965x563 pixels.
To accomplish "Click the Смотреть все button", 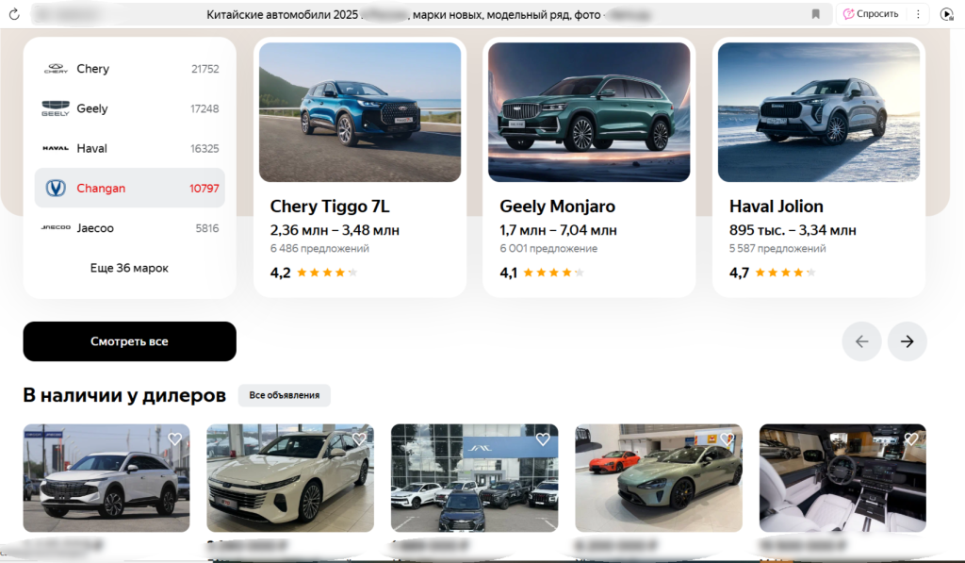I will click(x=129, y=341).
